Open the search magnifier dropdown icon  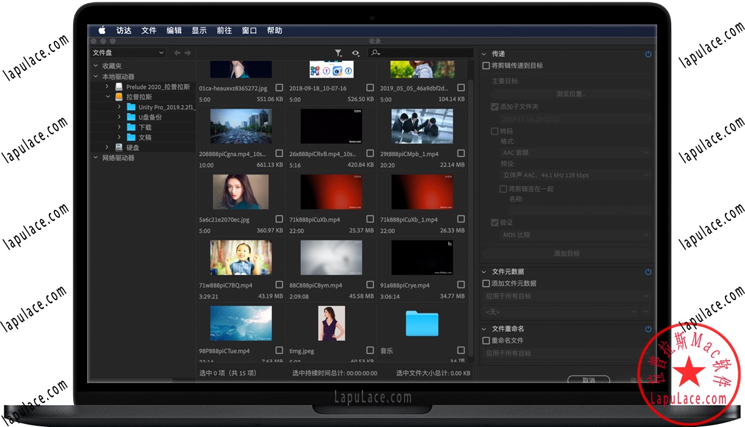pos(374,53)
